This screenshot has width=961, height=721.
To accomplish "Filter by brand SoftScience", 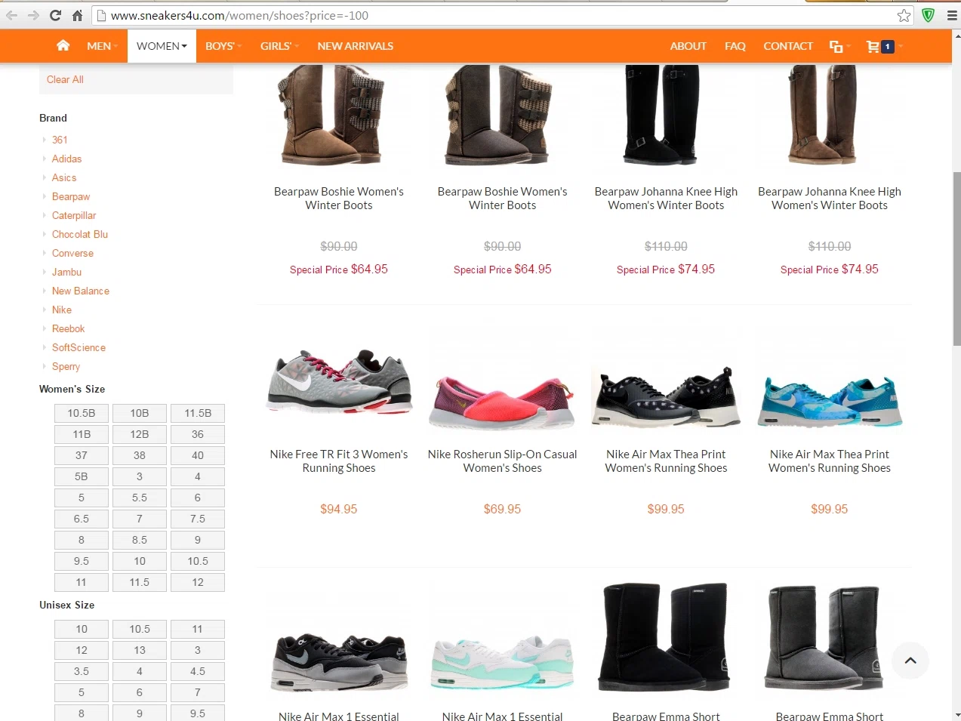I will pyautogui.click(x=79, y=347).
